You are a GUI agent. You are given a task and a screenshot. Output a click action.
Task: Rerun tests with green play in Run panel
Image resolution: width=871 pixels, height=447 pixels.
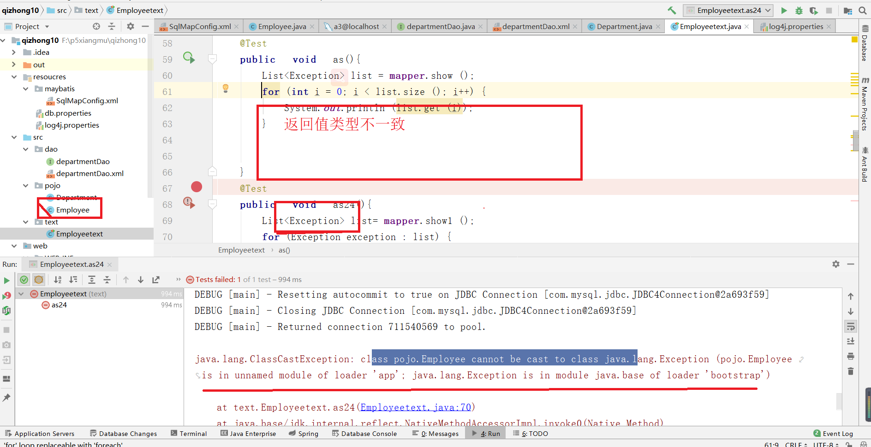point(6,280)
